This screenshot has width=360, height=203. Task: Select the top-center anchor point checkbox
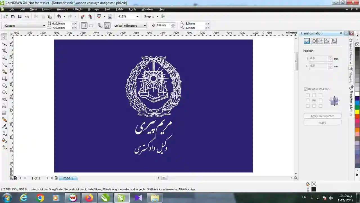point(314,95)
